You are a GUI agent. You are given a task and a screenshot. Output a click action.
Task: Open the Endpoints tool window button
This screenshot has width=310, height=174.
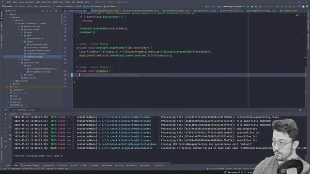click(48, 165)
